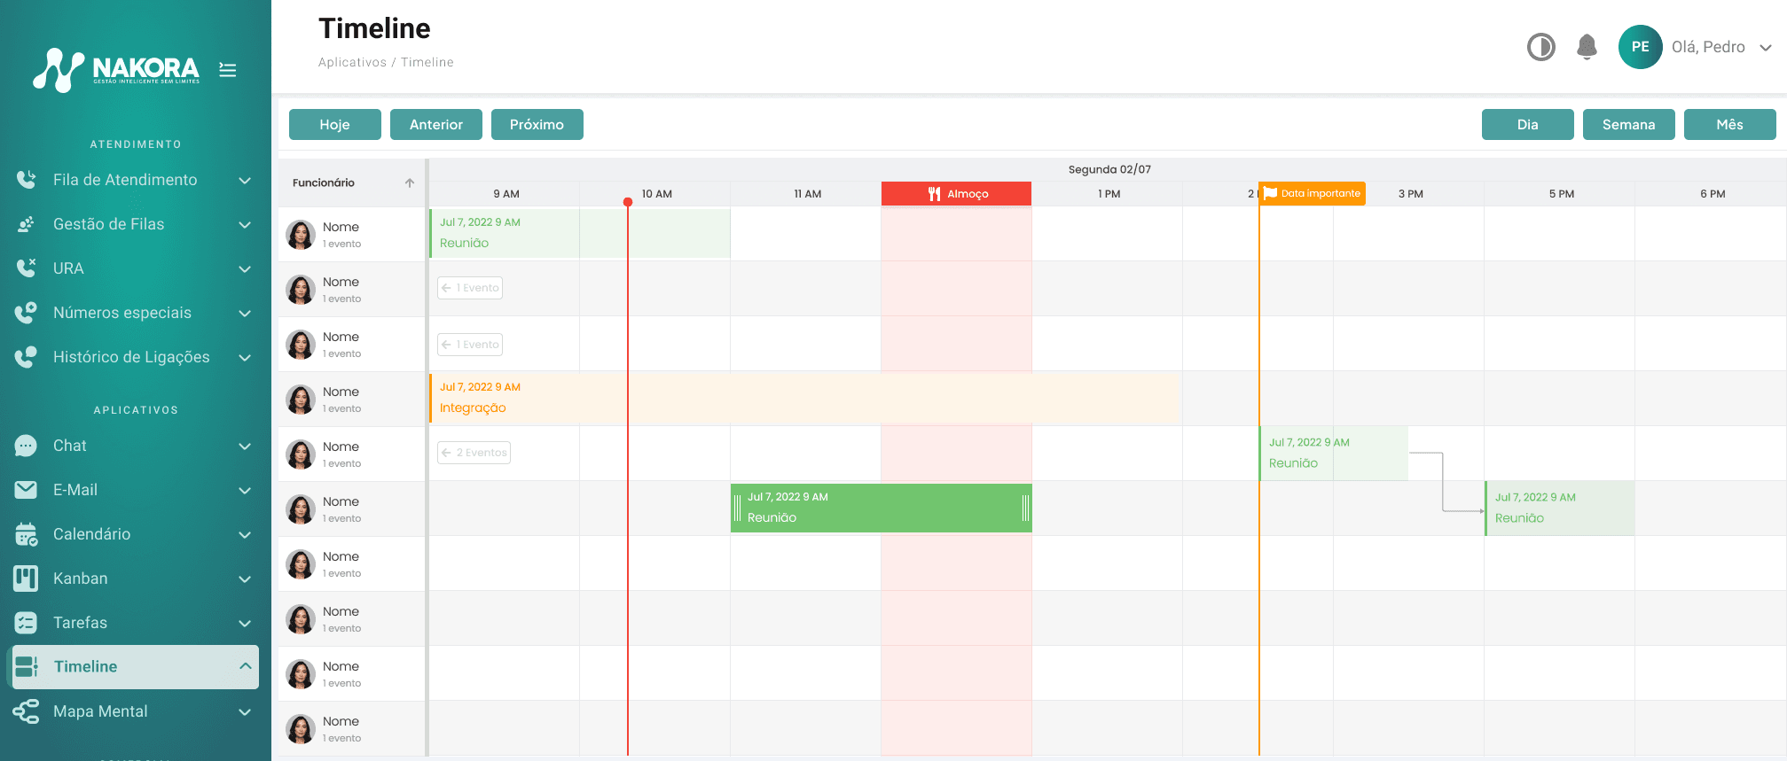The image size is (1787, 761).
Task: Click the Kanban board icon
Action: click(x=27, y=579)
